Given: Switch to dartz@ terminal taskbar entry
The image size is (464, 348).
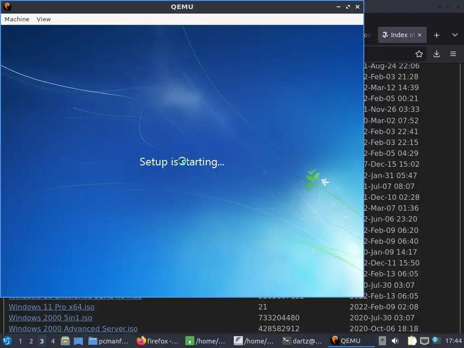Looking at the screenshot, I should pos(302,341).
